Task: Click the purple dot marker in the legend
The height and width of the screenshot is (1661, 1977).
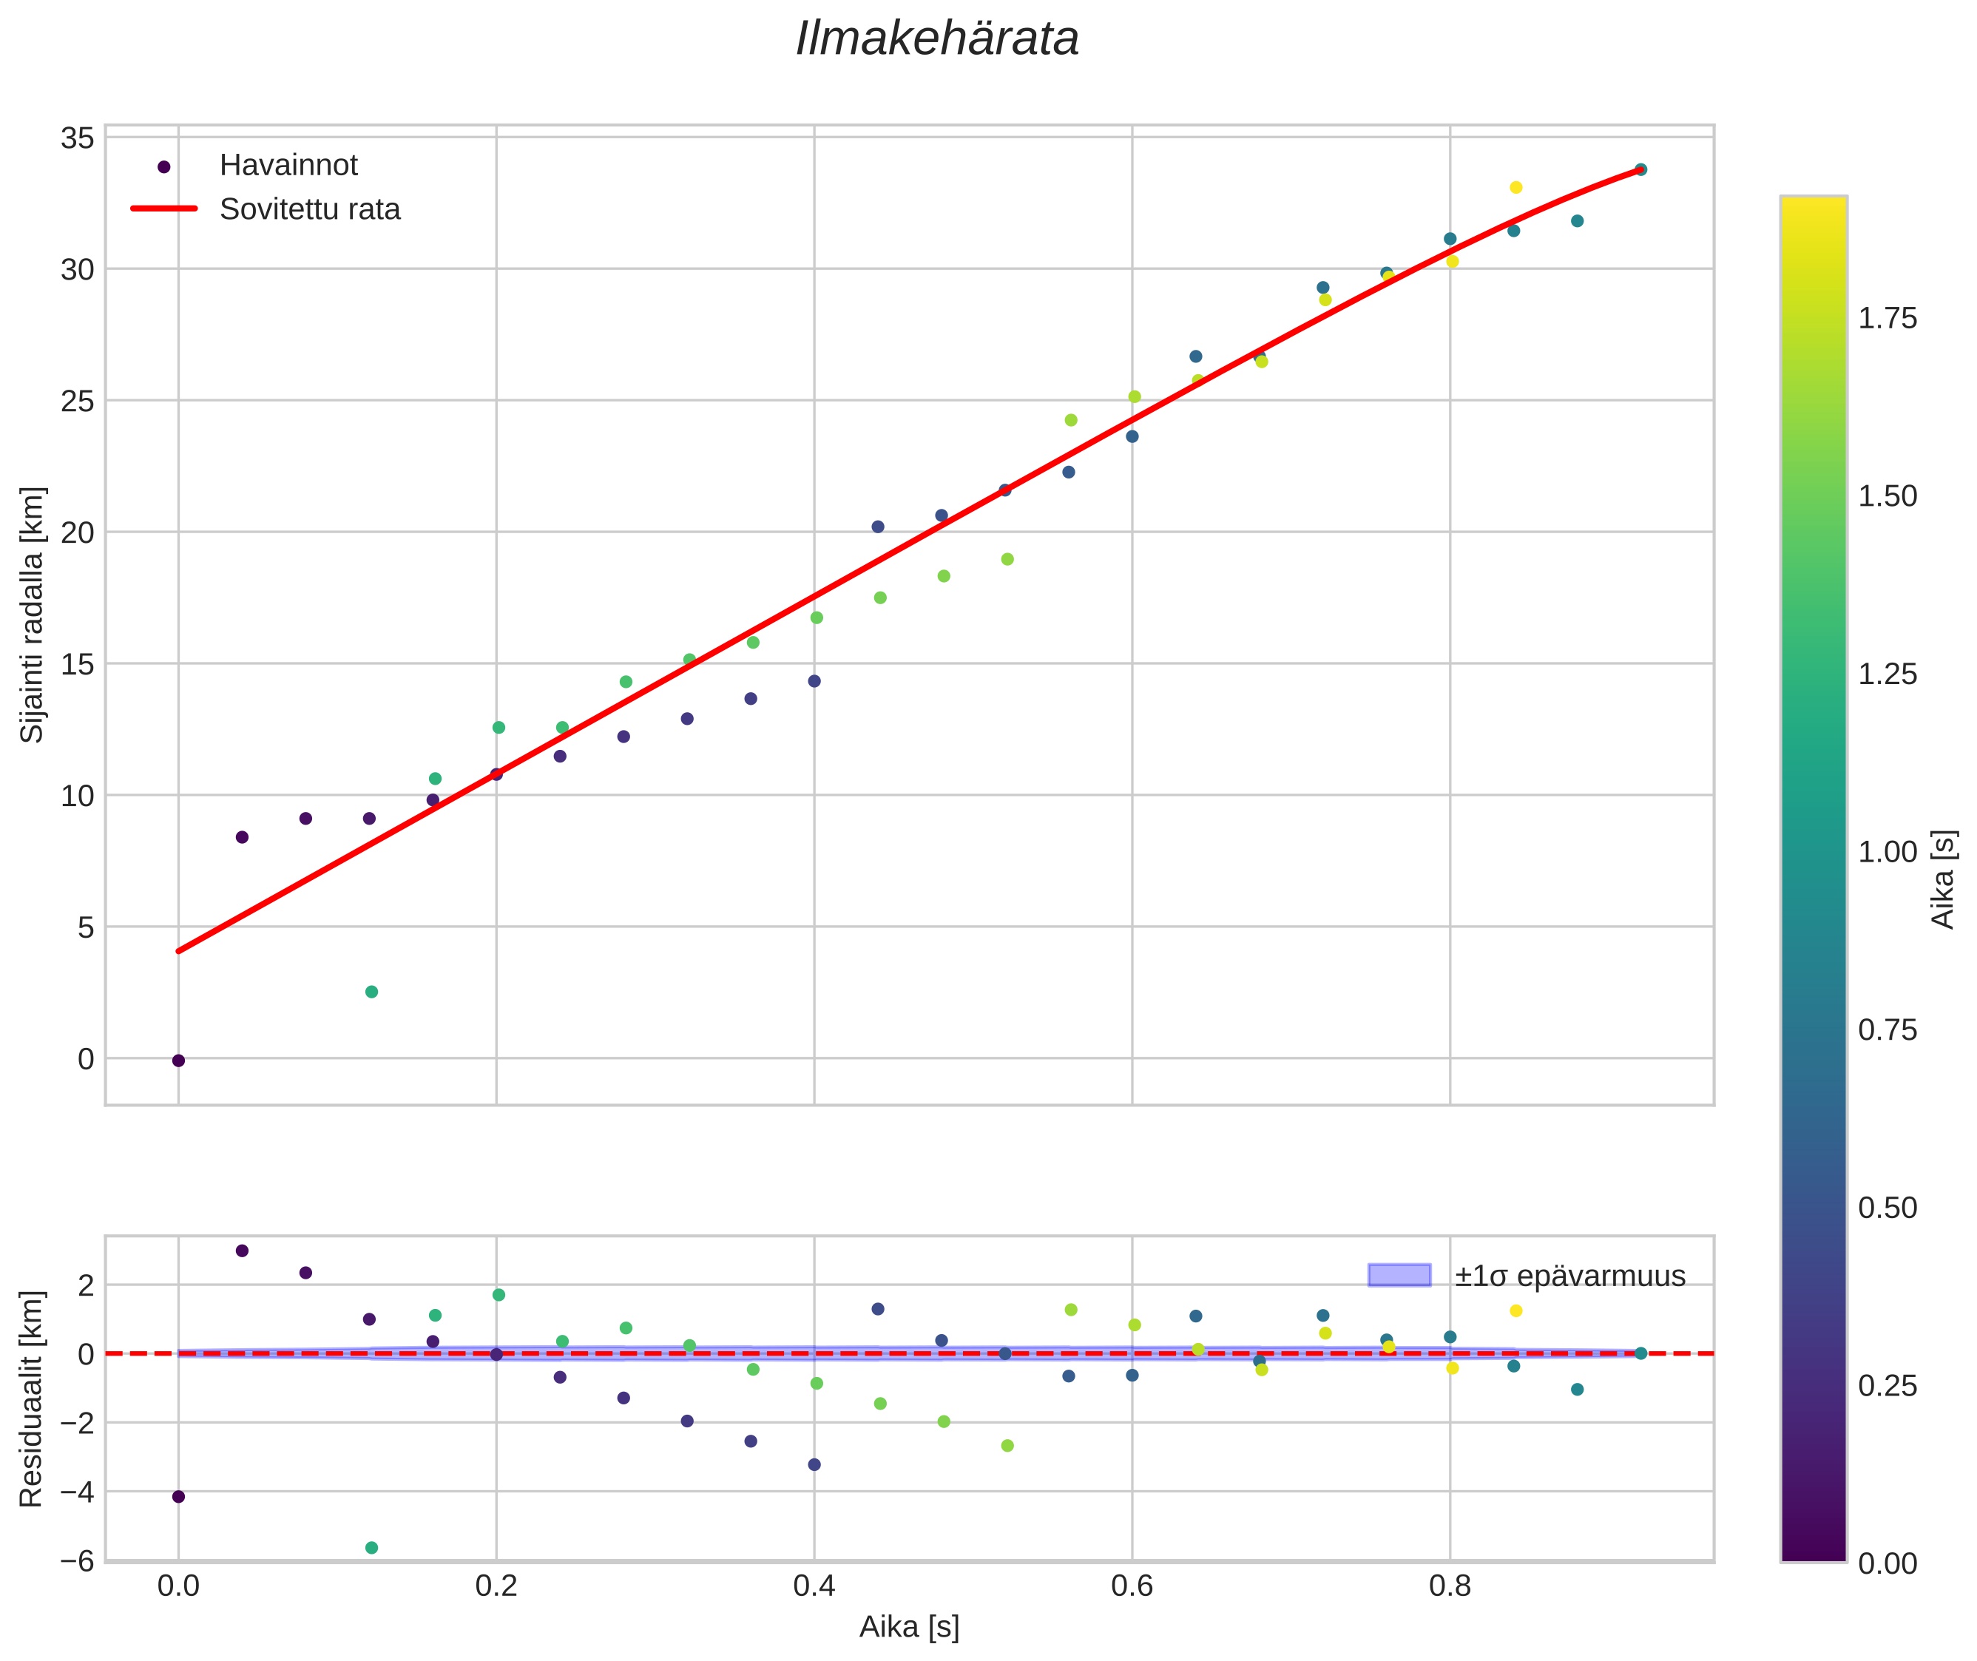Action: (x=164, y=166)
